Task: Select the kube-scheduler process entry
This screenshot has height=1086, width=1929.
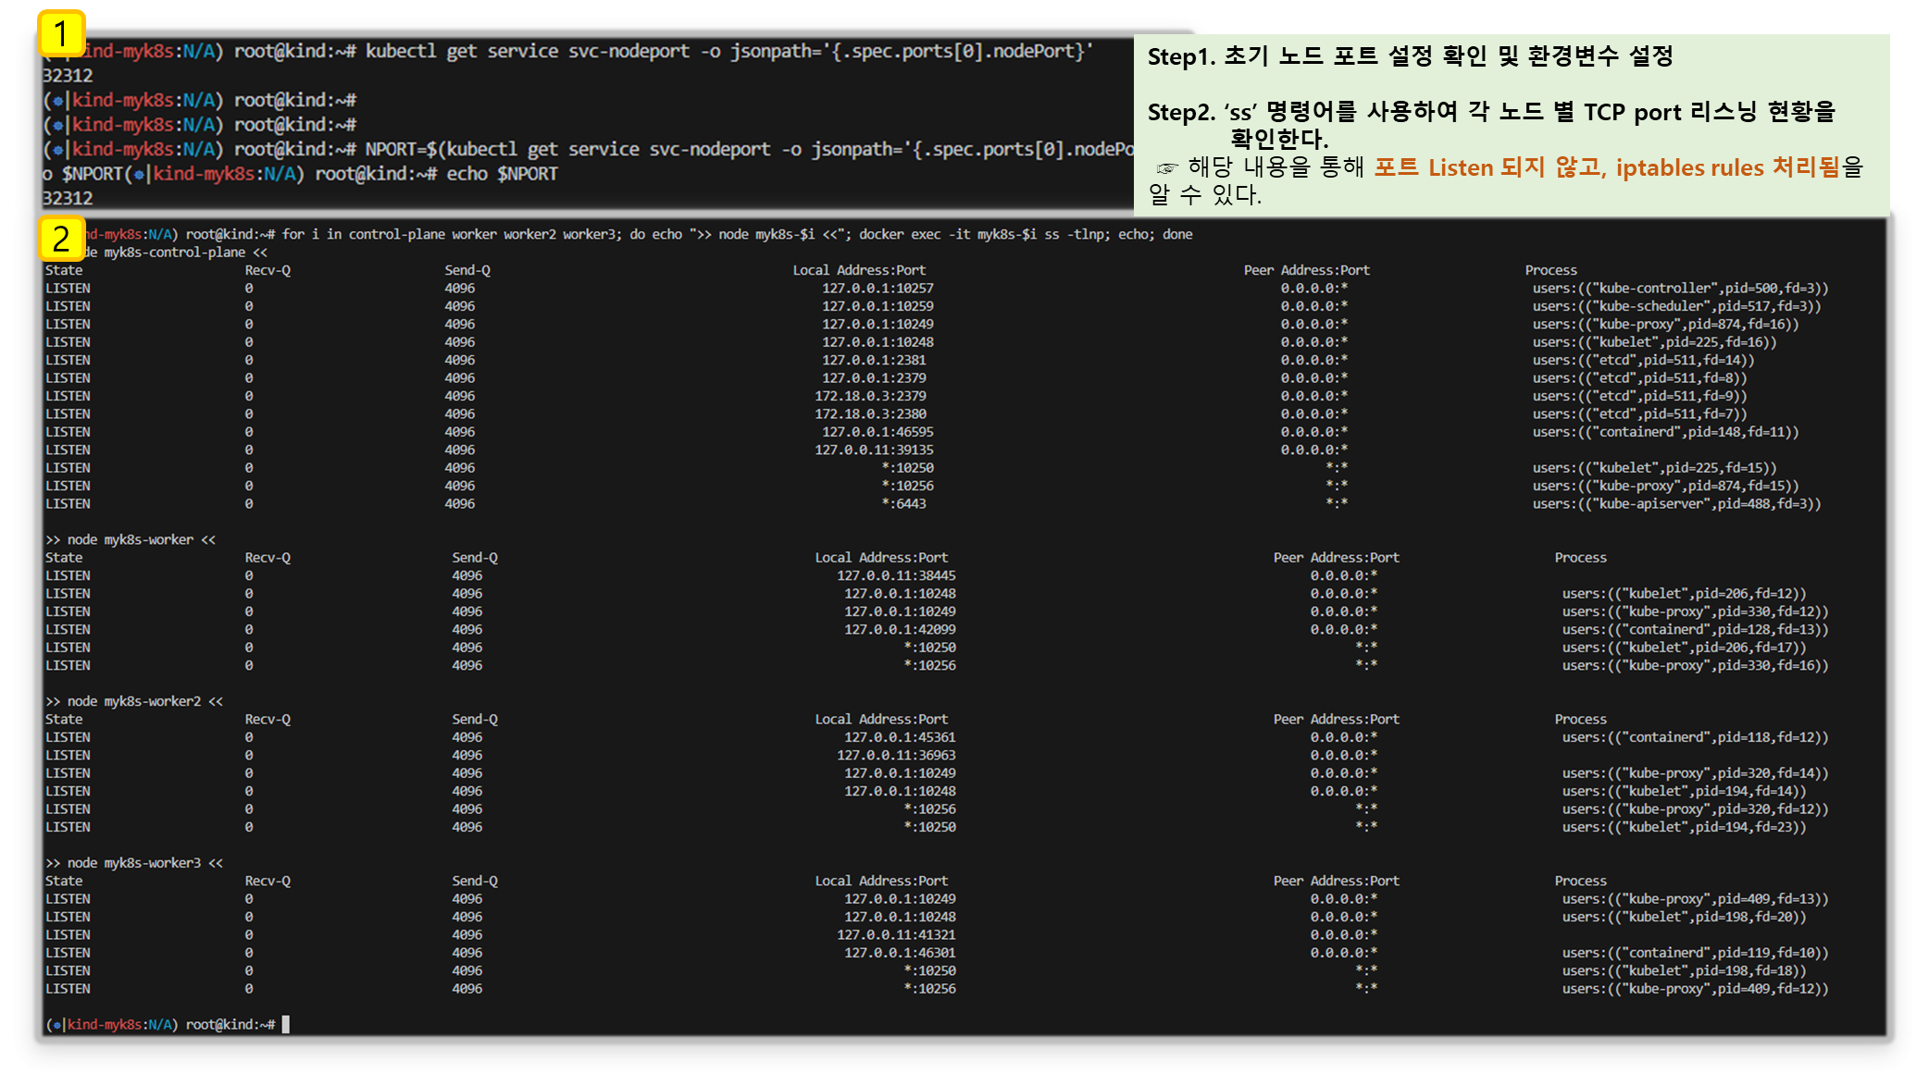Action: coord(1675,306)
